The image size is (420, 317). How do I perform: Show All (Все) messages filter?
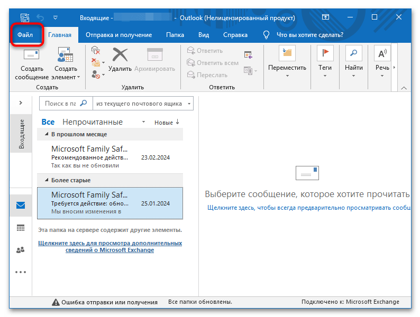pos(48,122)
